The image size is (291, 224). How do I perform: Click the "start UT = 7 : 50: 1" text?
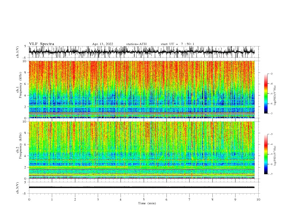177,44
